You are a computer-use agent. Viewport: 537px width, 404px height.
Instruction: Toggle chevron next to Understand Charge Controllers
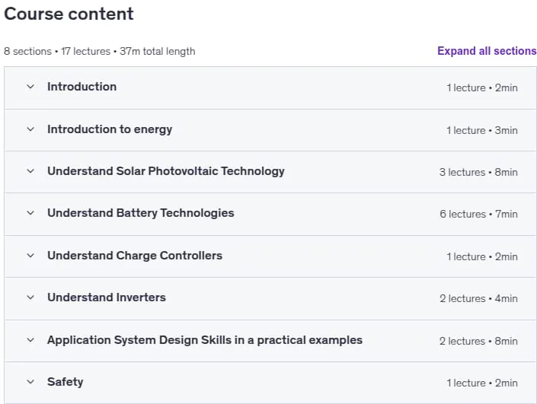click(30, 256)
